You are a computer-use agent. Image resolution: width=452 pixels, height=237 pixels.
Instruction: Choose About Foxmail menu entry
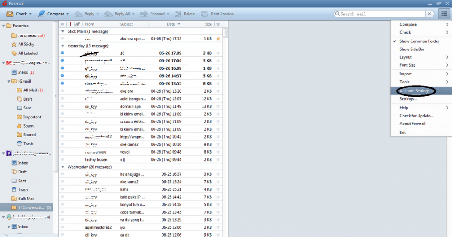click(412, 124)
